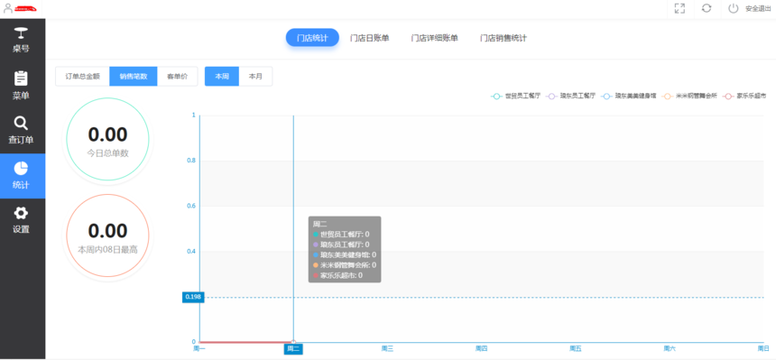
Task: Toggle 琅东员工餐厅 series in chart legend
Action: [x=570, y=97]
